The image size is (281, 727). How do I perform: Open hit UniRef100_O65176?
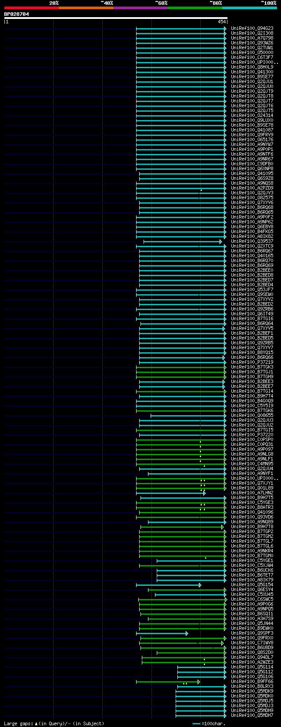(x=252, y=140)
